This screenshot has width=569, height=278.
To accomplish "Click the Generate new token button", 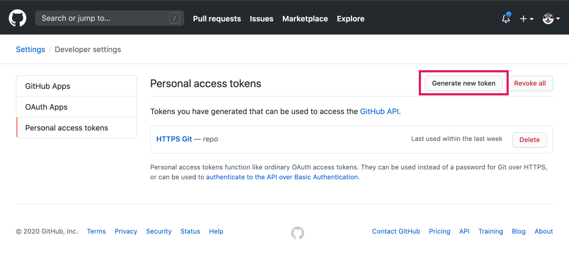I will point(463,83).
